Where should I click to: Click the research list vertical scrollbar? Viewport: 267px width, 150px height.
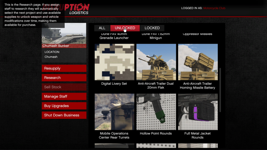tap(220, 90)
